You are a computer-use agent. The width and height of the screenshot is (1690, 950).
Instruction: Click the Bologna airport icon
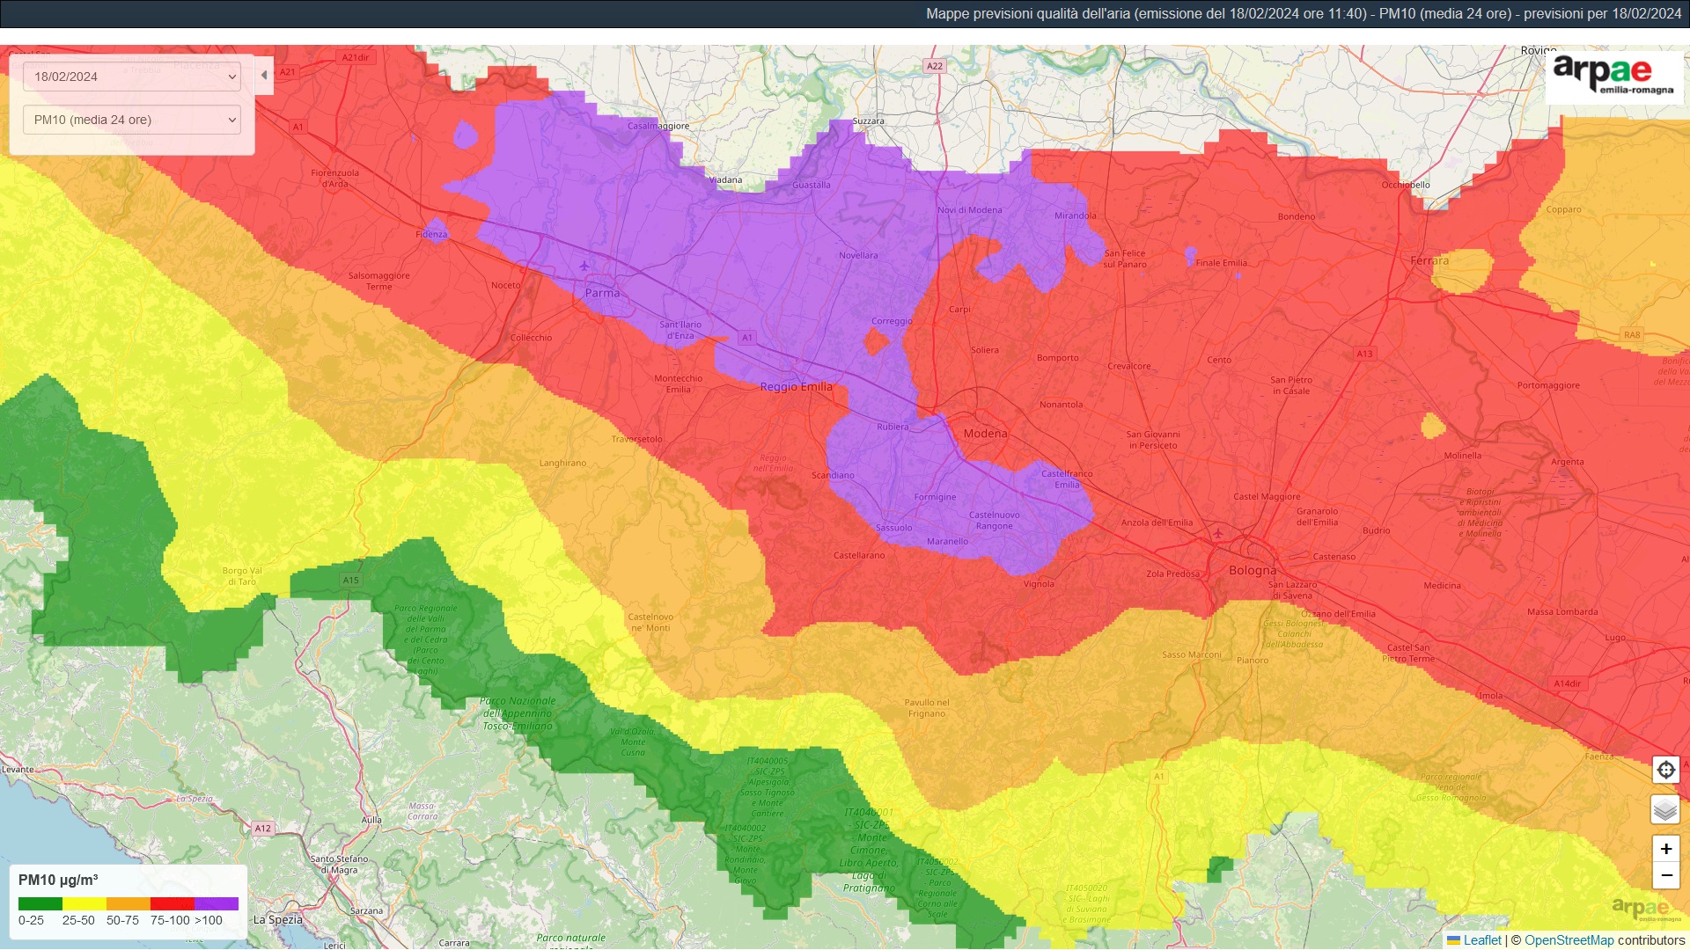[1218, 533]
